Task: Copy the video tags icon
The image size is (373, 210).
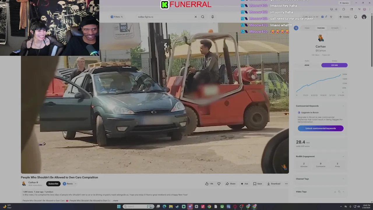Action: [x=339, y=192]
